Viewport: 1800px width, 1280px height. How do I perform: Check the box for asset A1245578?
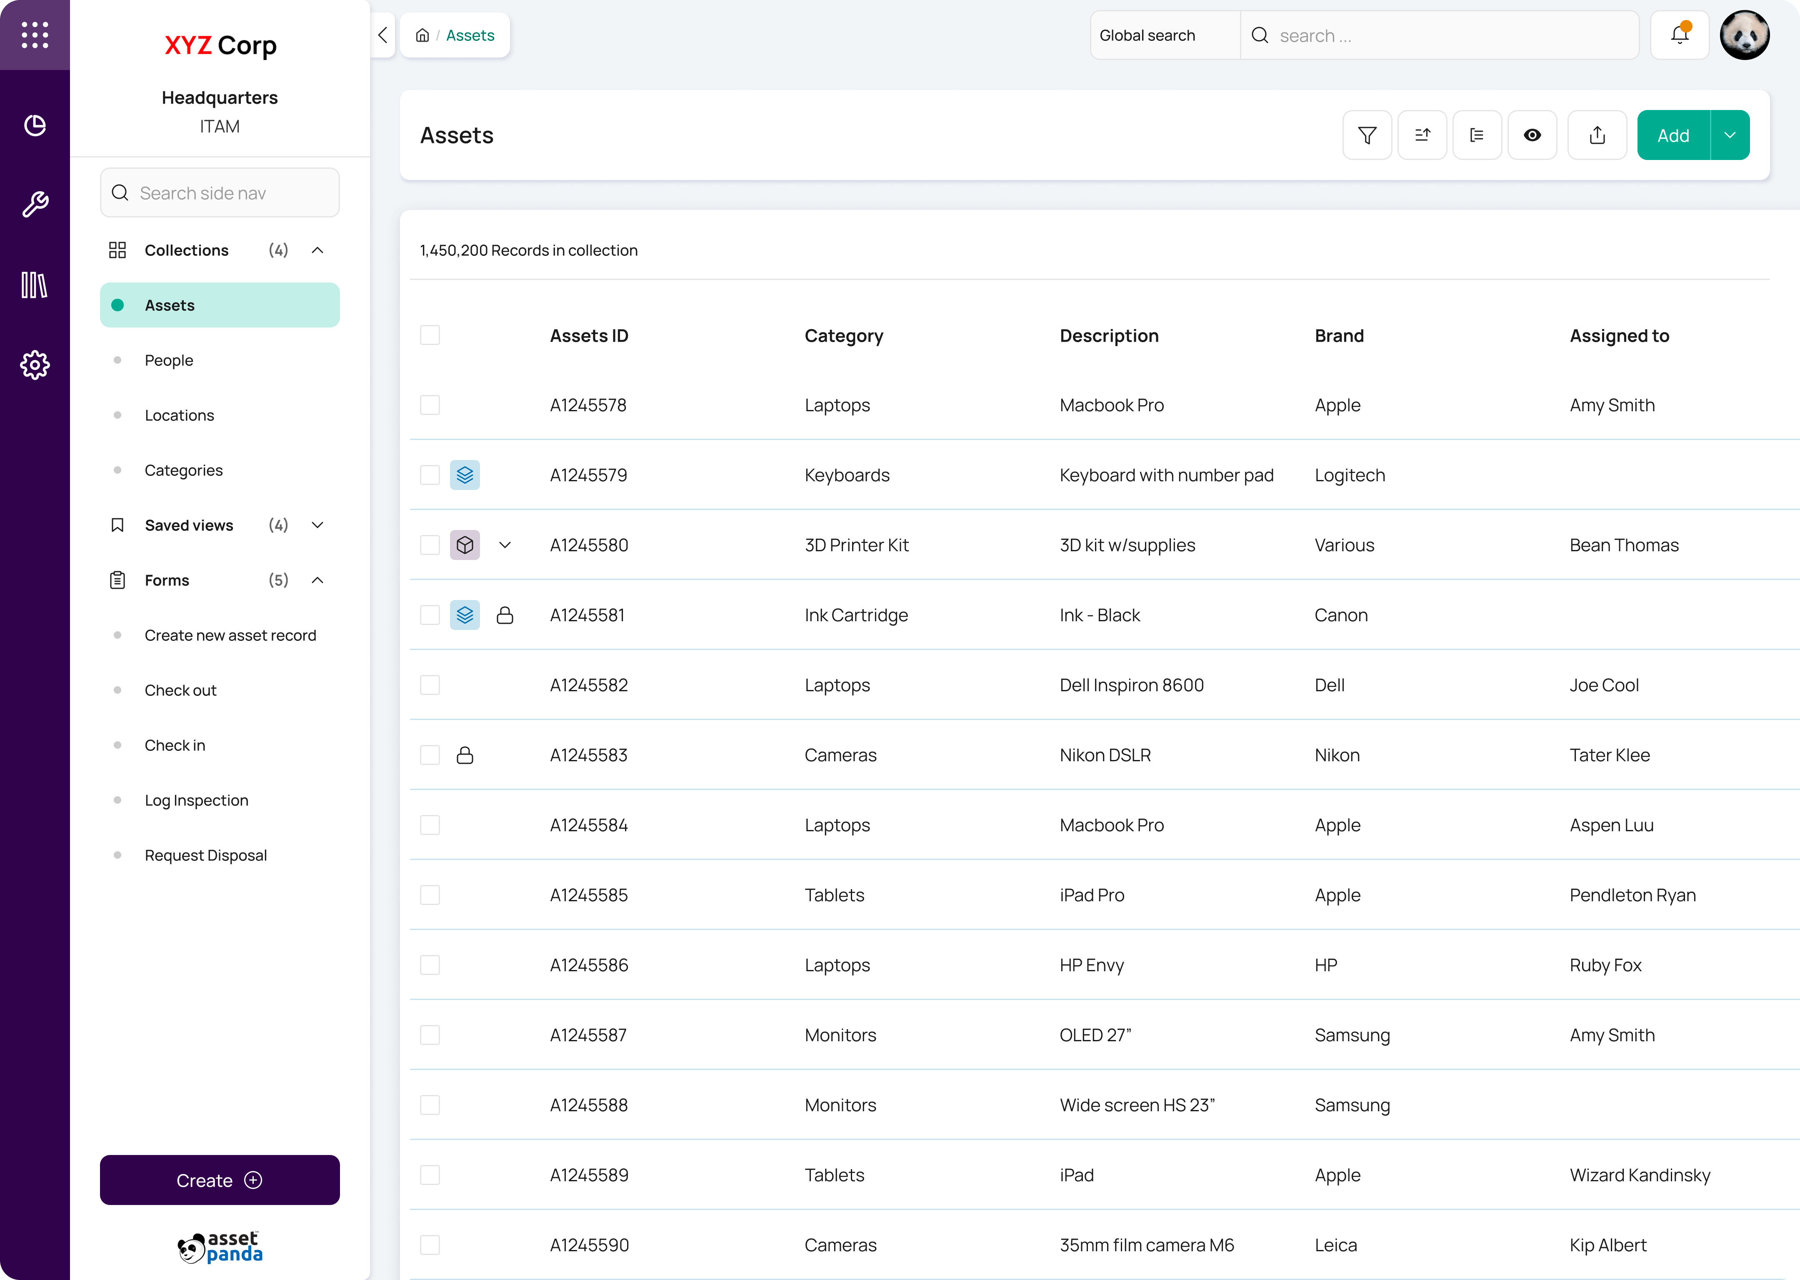(430, 405)
